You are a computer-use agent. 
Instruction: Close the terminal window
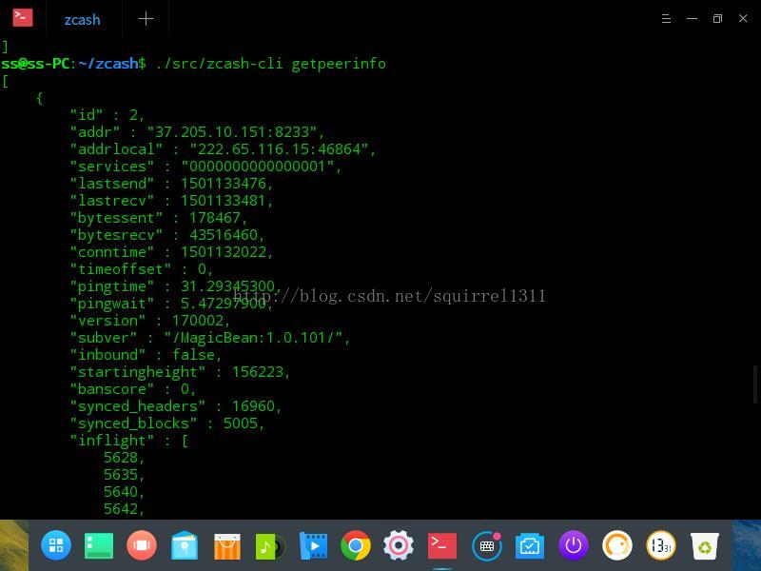click(x=743, y=18)
